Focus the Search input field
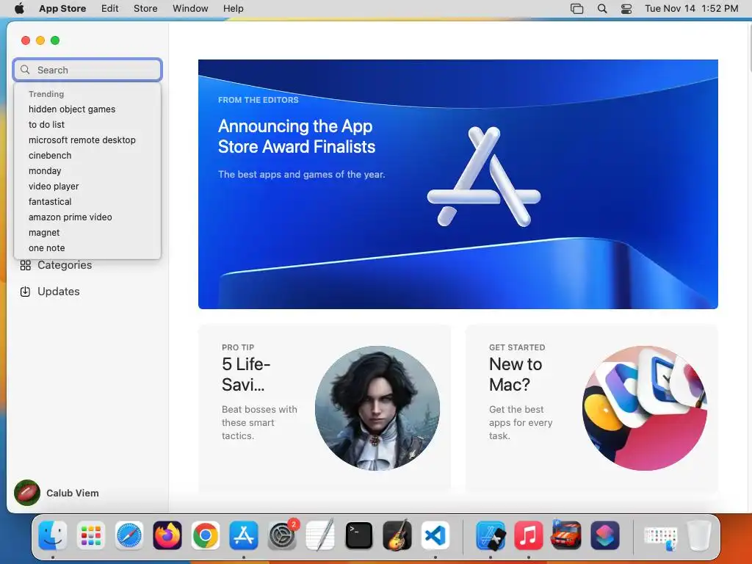 point(87,70)
